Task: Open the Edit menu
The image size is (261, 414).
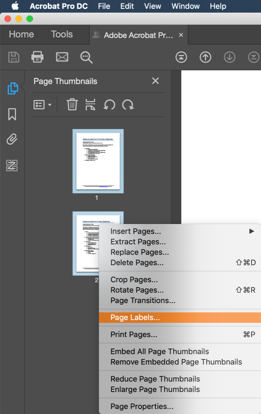Action: [x=127, y=6]
